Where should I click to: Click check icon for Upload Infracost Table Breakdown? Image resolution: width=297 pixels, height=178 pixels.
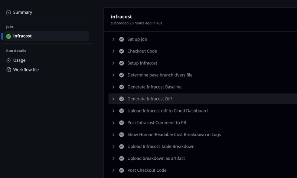pyautogui.click(x=121, y=146)
